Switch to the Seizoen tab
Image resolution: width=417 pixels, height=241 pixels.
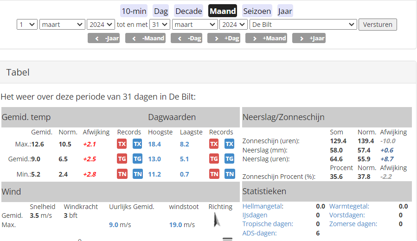tap(257, 11)
